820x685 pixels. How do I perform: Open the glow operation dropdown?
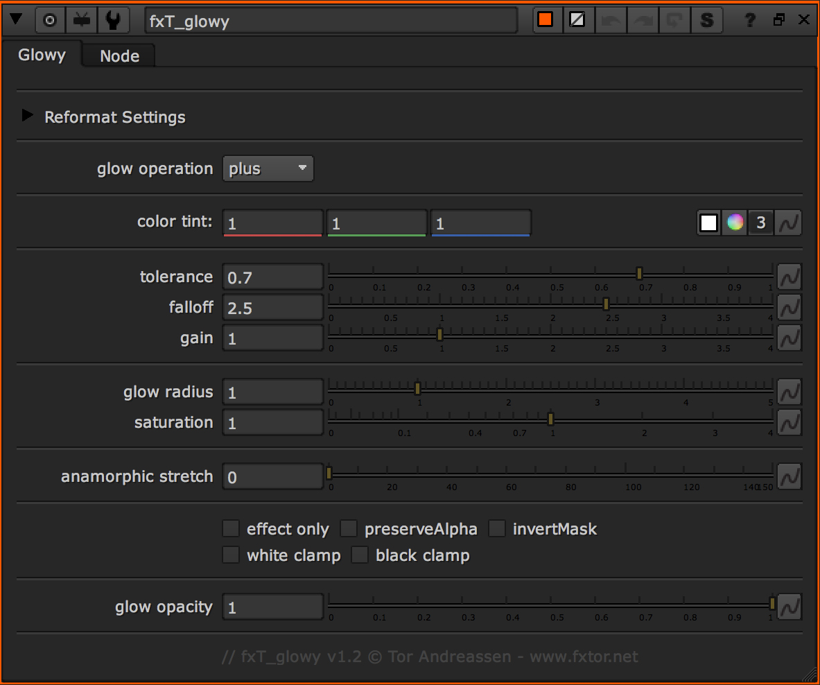(x=268, y=168)
